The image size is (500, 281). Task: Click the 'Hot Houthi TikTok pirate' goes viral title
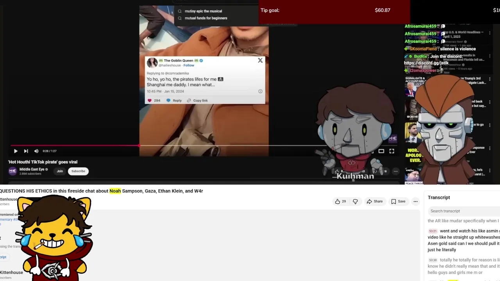pyautogui.click(x=43, y=162)
